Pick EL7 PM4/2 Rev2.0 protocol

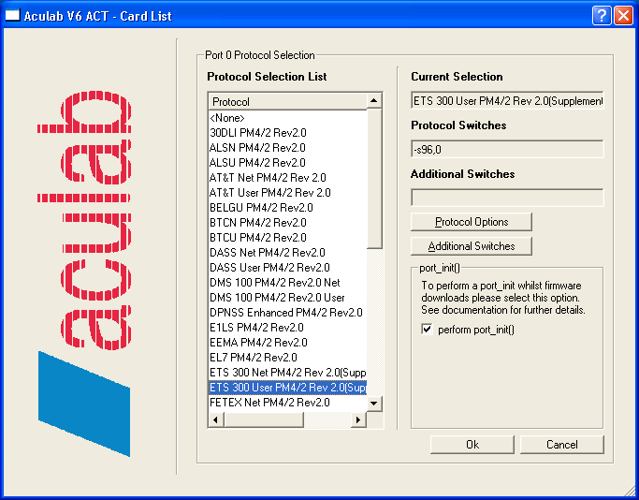pyautogui.click(x=288, y=358)
